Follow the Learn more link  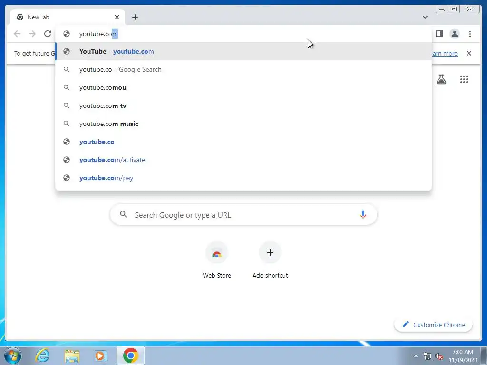(444, 53)
